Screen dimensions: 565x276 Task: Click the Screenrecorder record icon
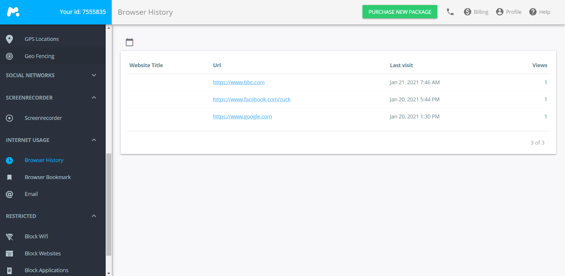(10, 118)
